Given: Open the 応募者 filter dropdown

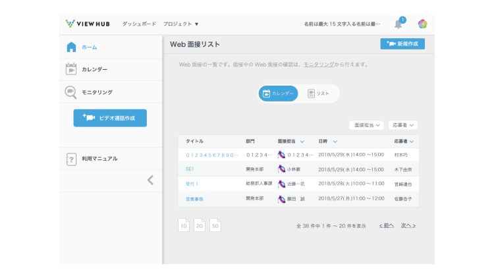Looking at the screenshot, I should [402, 125].
